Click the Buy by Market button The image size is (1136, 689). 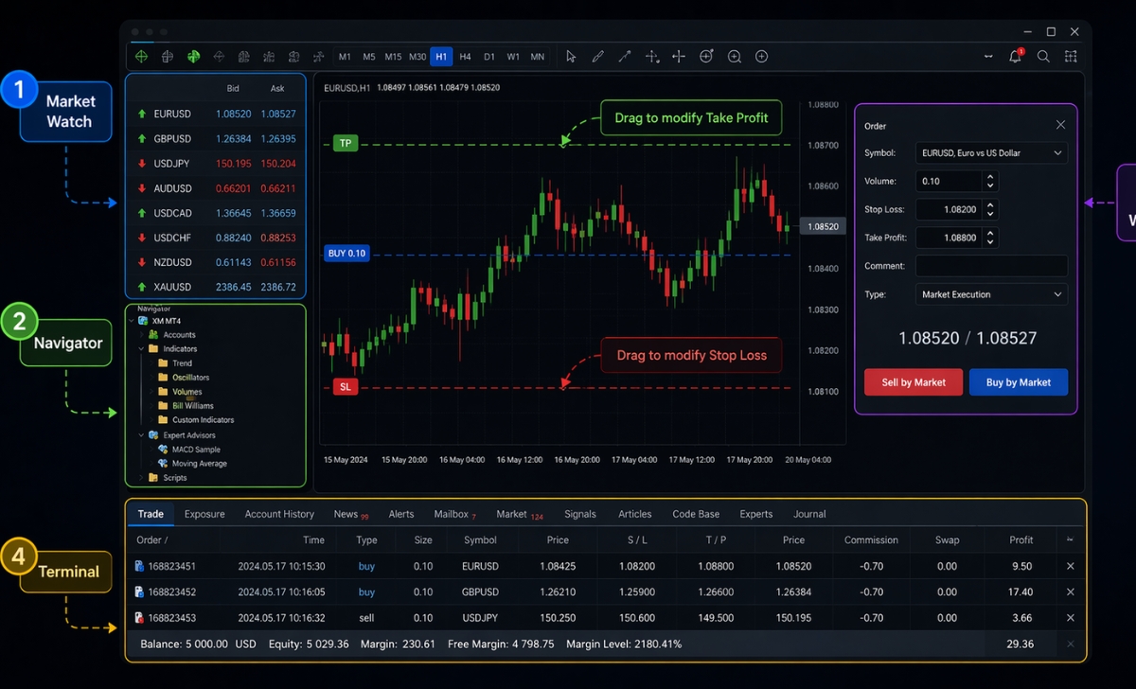pyautogui.click(x=1019, y=381)
